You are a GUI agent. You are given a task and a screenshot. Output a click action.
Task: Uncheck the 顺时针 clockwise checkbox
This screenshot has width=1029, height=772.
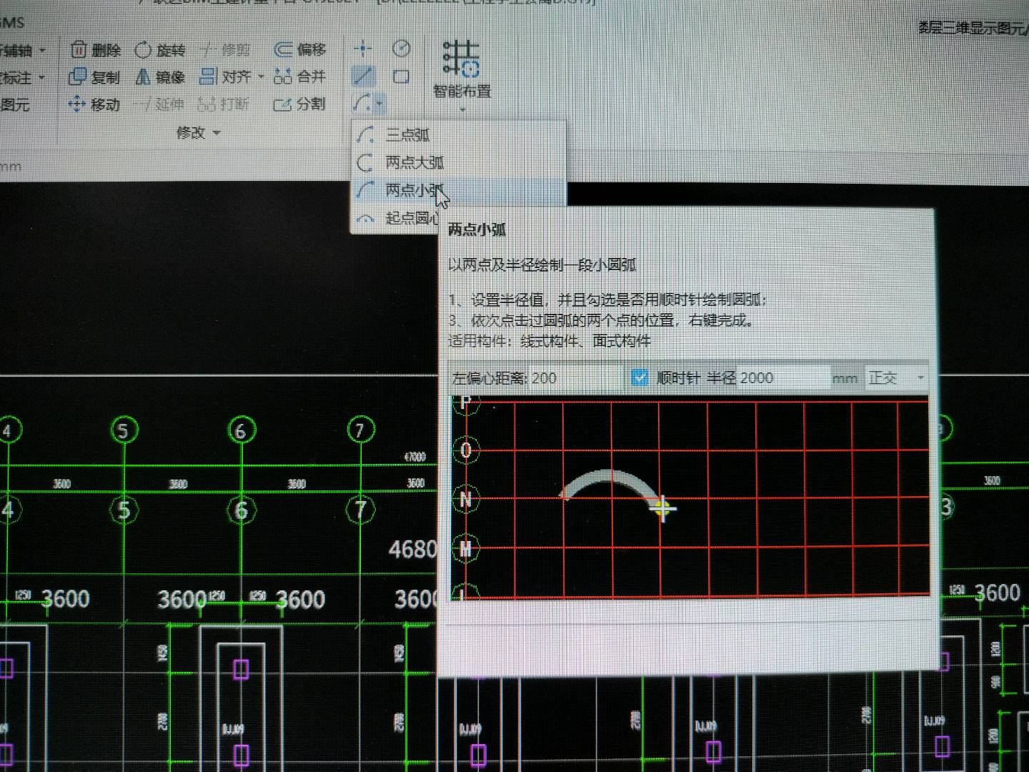tap(640, 377)
